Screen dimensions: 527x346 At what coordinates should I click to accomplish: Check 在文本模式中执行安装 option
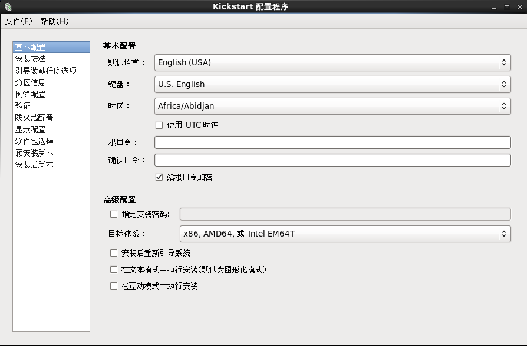point(114,270)
